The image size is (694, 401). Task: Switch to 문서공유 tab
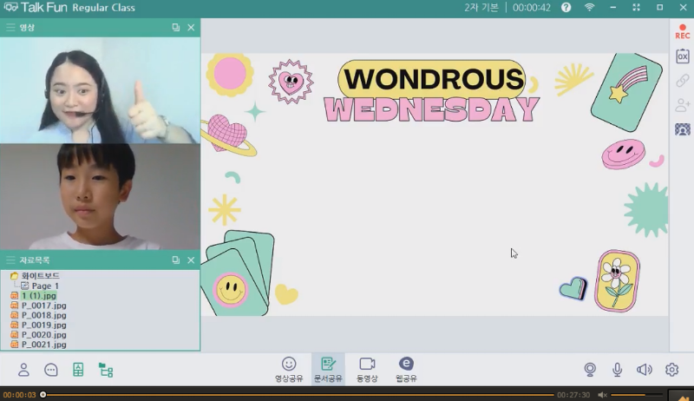click(x=328, y=369)
